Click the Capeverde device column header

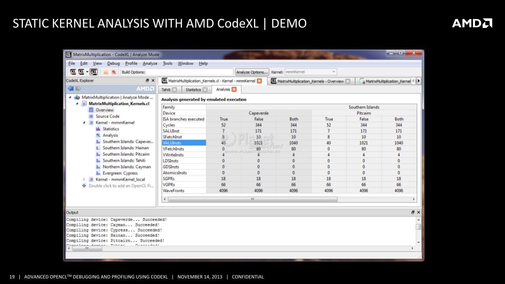click(259, 113)
